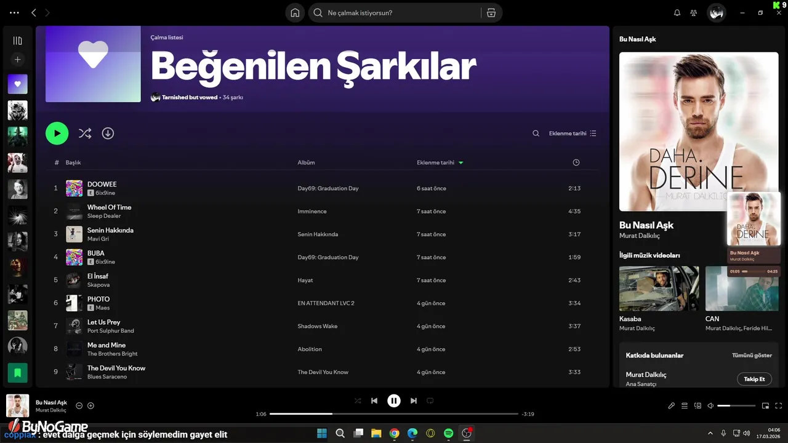Open CAN music video thumbnail
The image size is (788, 443).
pyautogui.click(x=742, y=289)
